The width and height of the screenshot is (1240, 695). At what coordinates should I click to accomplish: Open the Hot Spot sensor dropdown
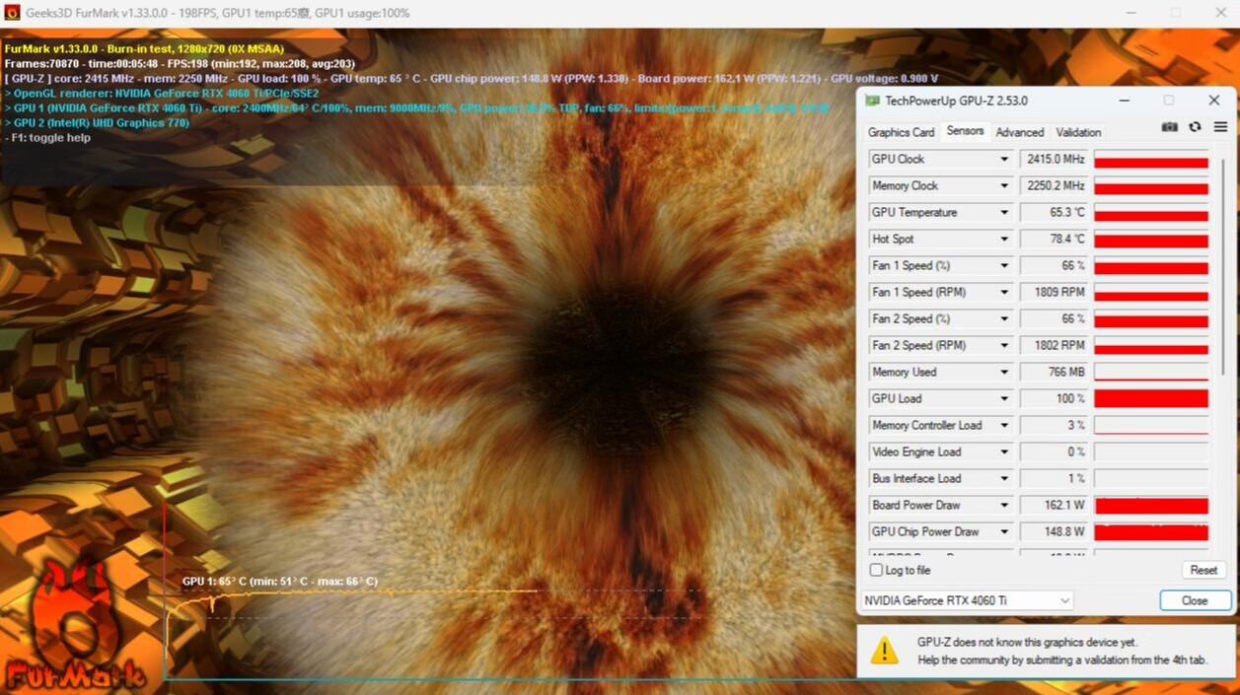[x=1004, y=239]
